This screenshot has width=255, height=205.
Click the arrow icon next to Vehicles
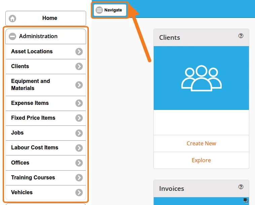point(79,193)
